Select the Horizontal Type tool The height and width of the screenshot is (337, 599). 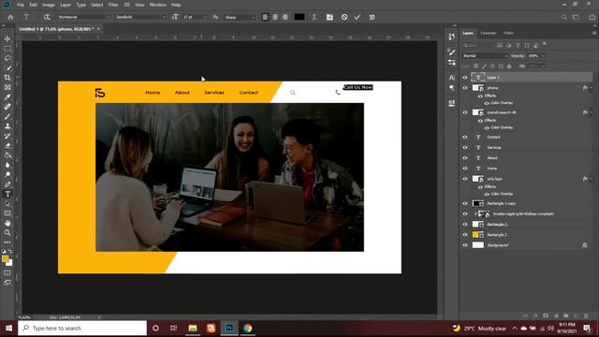(7, 194)
